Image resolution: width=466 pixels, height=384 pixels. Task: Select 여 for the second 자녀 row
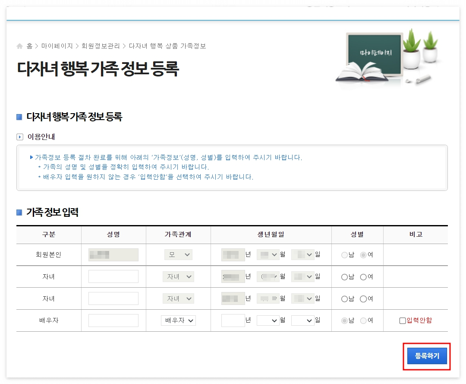[363, 299]
